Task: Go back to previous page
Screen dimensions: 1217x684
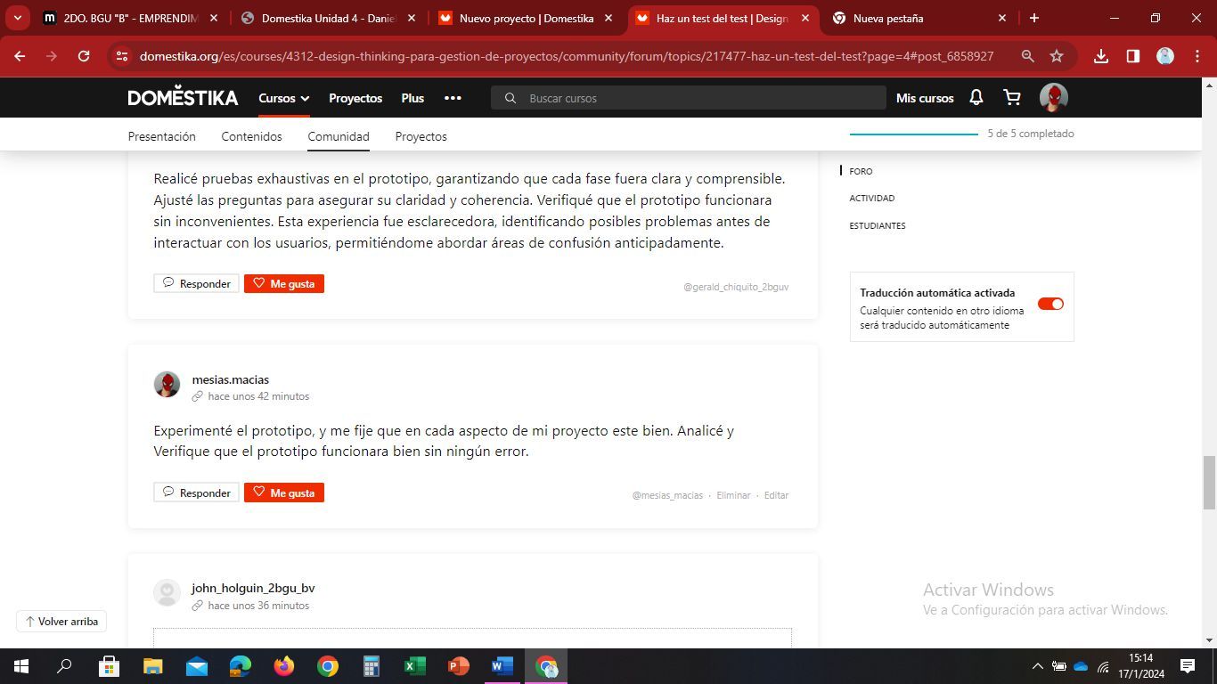Action: [20, 56]
